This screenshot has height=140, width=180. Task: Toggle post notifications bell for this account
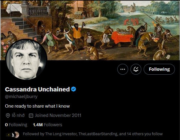[x=136, y=69]
